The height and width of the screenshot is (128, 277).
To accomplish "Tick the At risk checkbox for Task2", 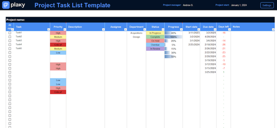I will pos(10,37).
